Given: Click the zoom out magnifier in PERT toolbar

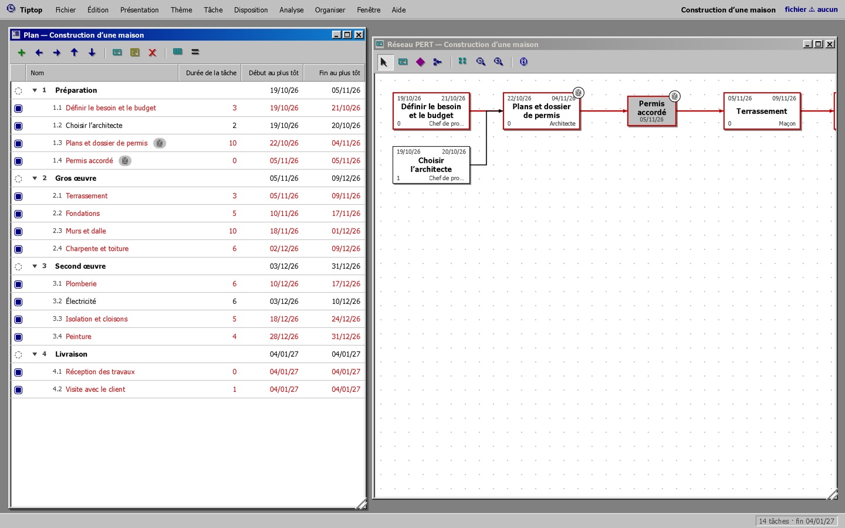Looking at the screenshot, I should [481, 62].
